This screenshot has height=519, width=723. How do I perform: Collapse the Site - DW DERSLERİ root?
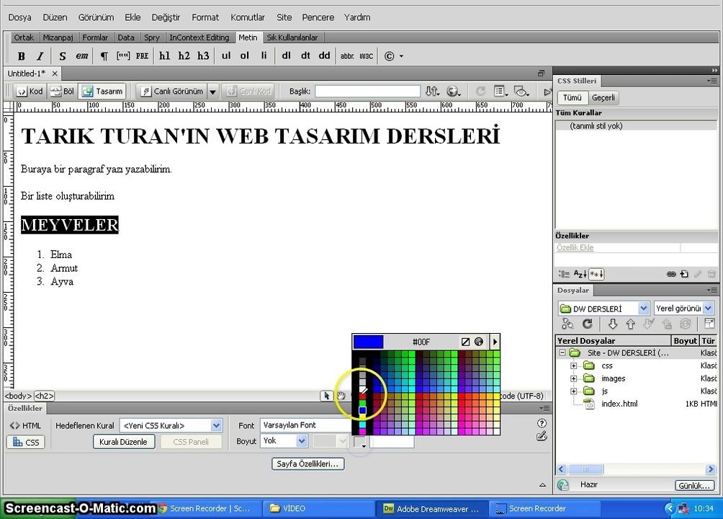[562, 352]
